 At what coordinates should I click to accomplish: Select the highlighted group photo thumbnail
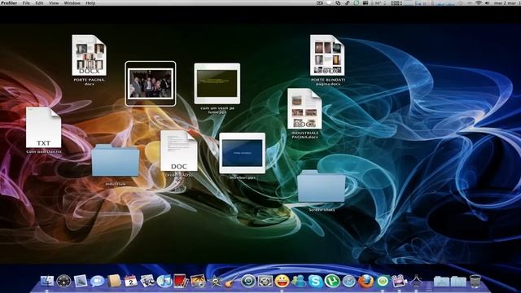click(x=151, y=83)
